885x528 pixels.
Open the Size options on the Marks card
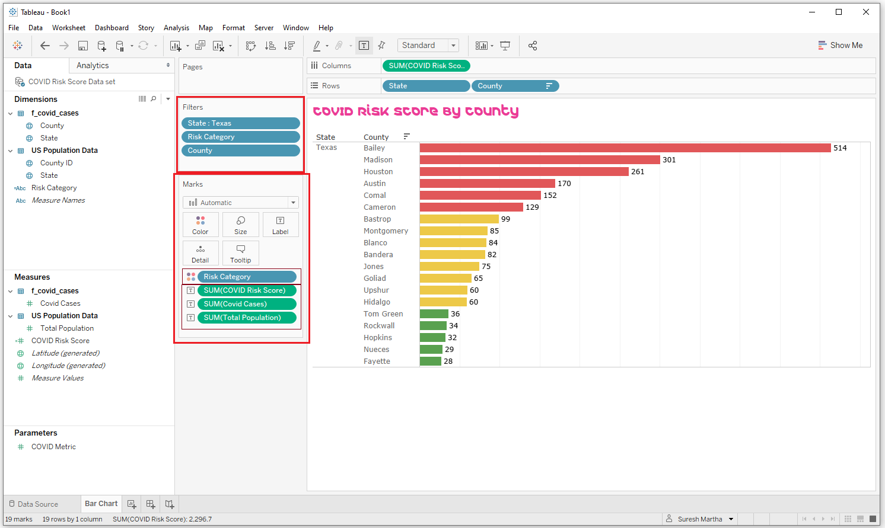(x=240, y=224)
